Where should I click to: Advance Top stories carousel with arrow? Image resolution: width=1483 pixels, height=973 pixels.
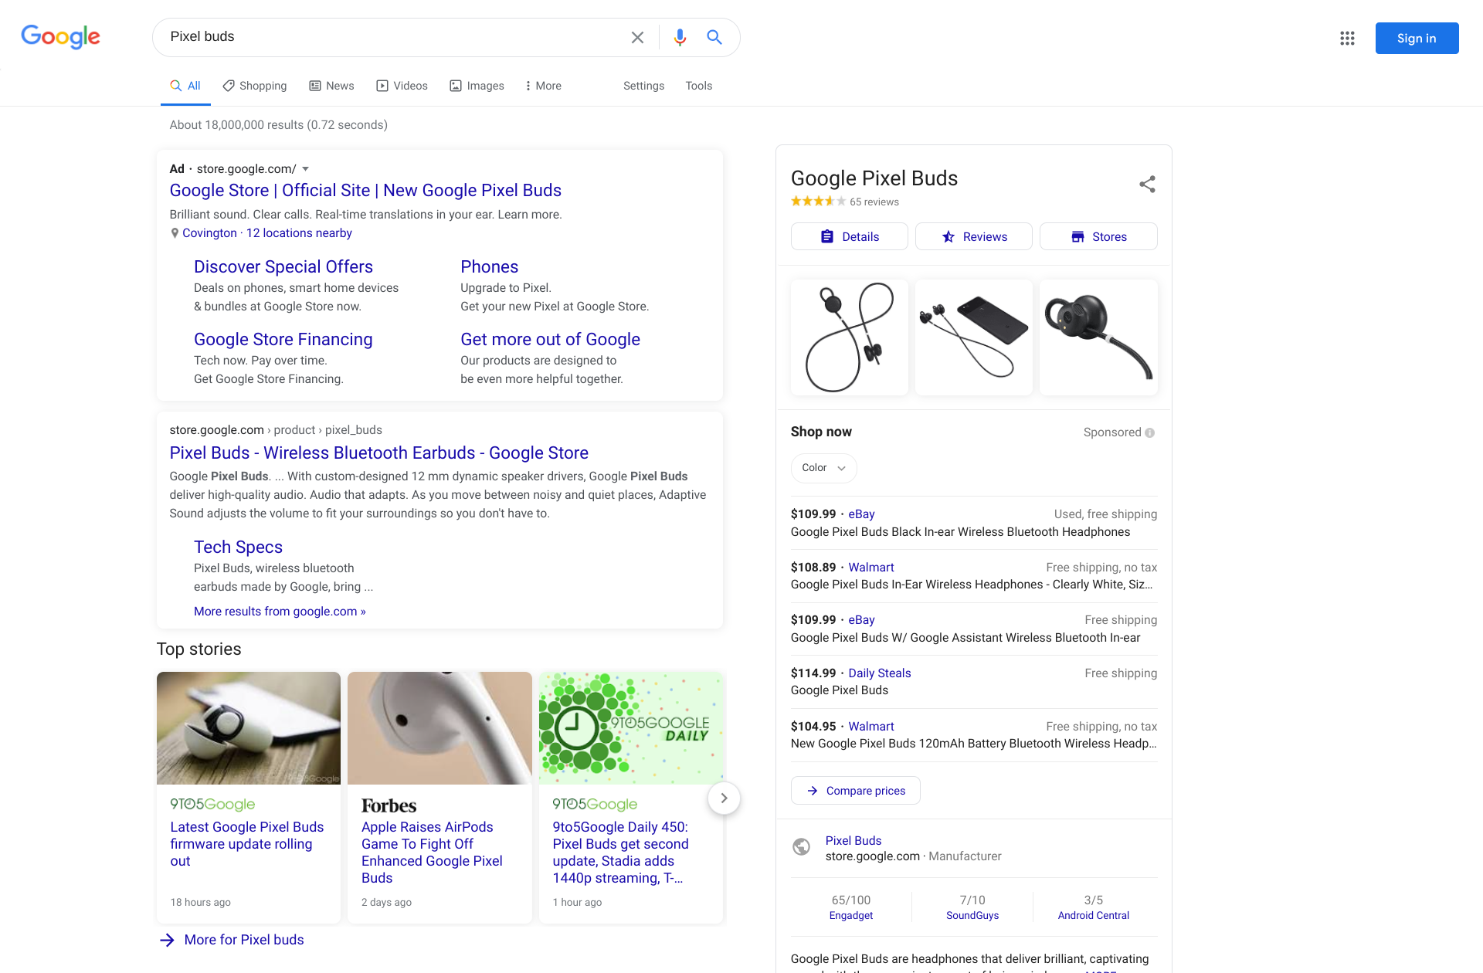coord(724,798)
